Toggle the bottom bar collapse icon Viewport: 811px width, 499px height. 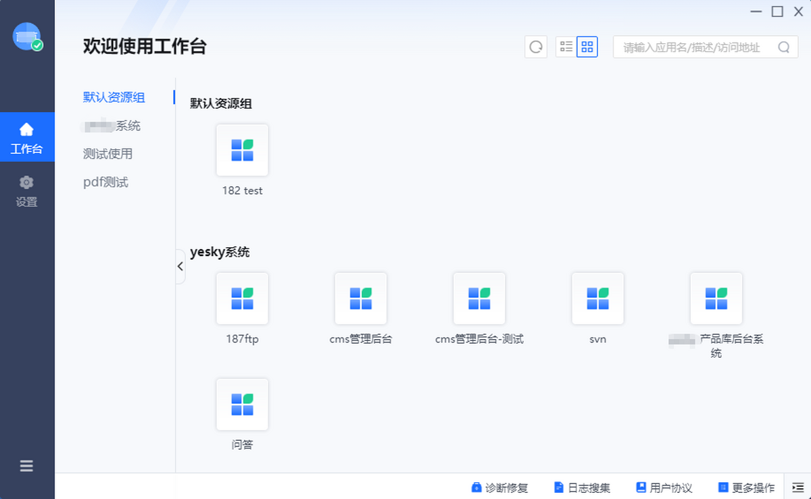point(797,488)
